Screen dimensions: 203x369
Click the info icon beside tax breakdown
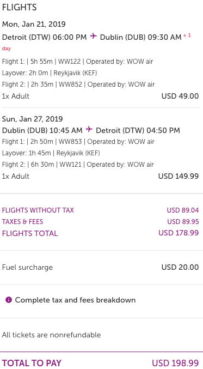click(x=9, y=300)
